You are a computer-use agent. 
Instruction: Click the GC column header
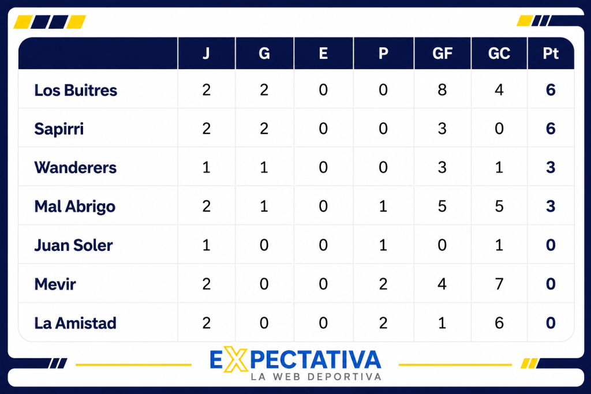click(x=499, y=53)
